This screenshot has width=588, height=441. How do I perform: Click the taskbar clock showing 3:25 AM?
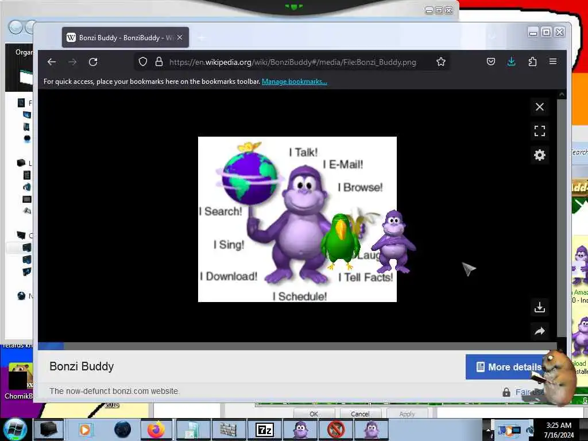(559, 430)
